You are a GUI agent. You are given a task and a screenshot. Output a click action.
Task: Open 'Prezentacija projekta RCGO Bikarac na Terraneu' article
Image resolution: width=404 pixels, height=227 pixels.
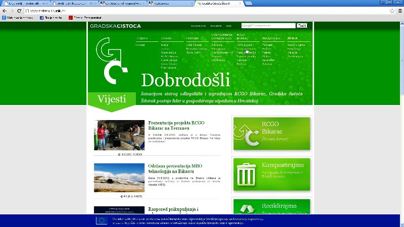(x=176, y=125)
